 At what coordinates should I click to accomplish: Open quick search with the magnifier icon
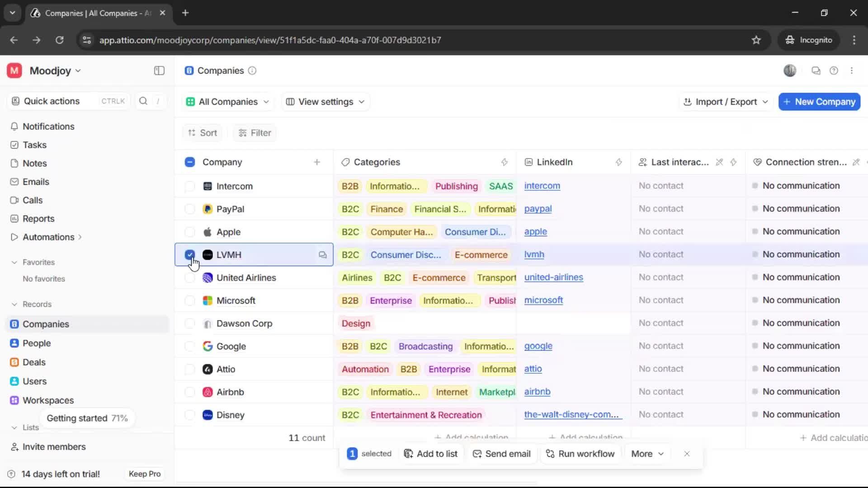tap(143, 101)
